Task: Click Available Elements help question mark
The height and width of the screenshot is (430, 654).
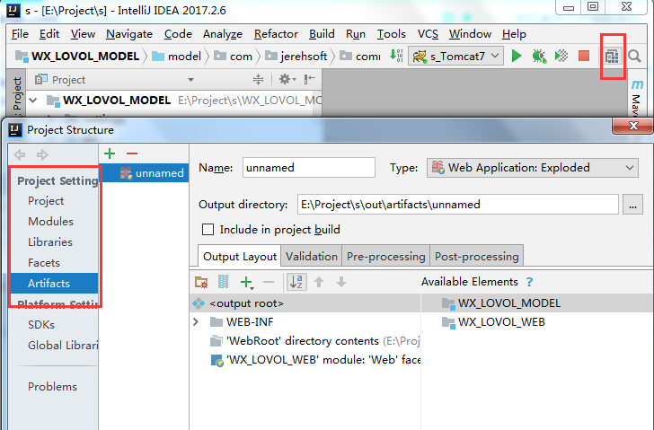Action: [x=529, y=282]
